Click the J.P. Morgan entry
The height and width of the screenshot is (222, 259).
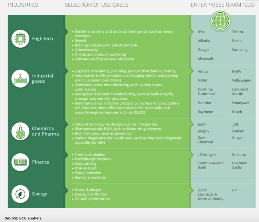coord(206,155)
